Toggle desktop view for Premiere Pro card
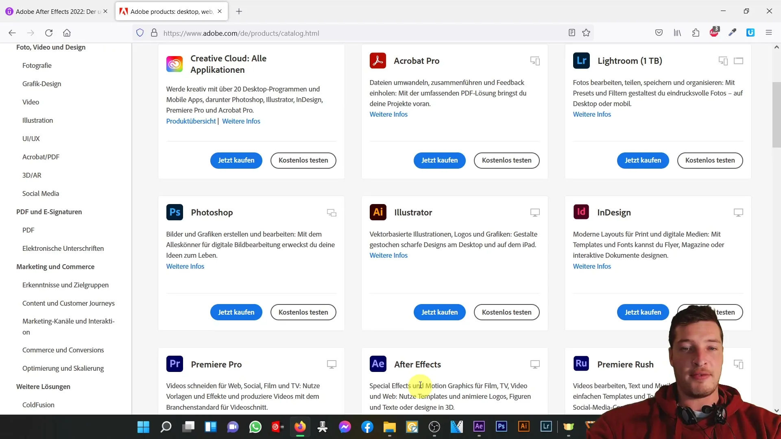The width and height of the screenshot is (781, 439). pos(332,365)
